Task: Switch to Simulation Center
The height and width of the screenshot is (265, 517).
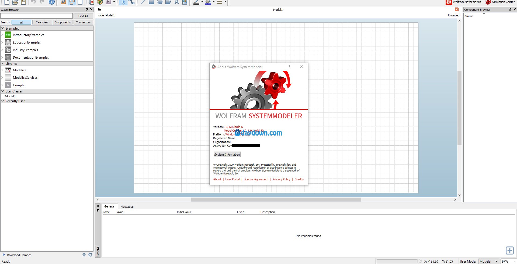Action: [500, 2]
